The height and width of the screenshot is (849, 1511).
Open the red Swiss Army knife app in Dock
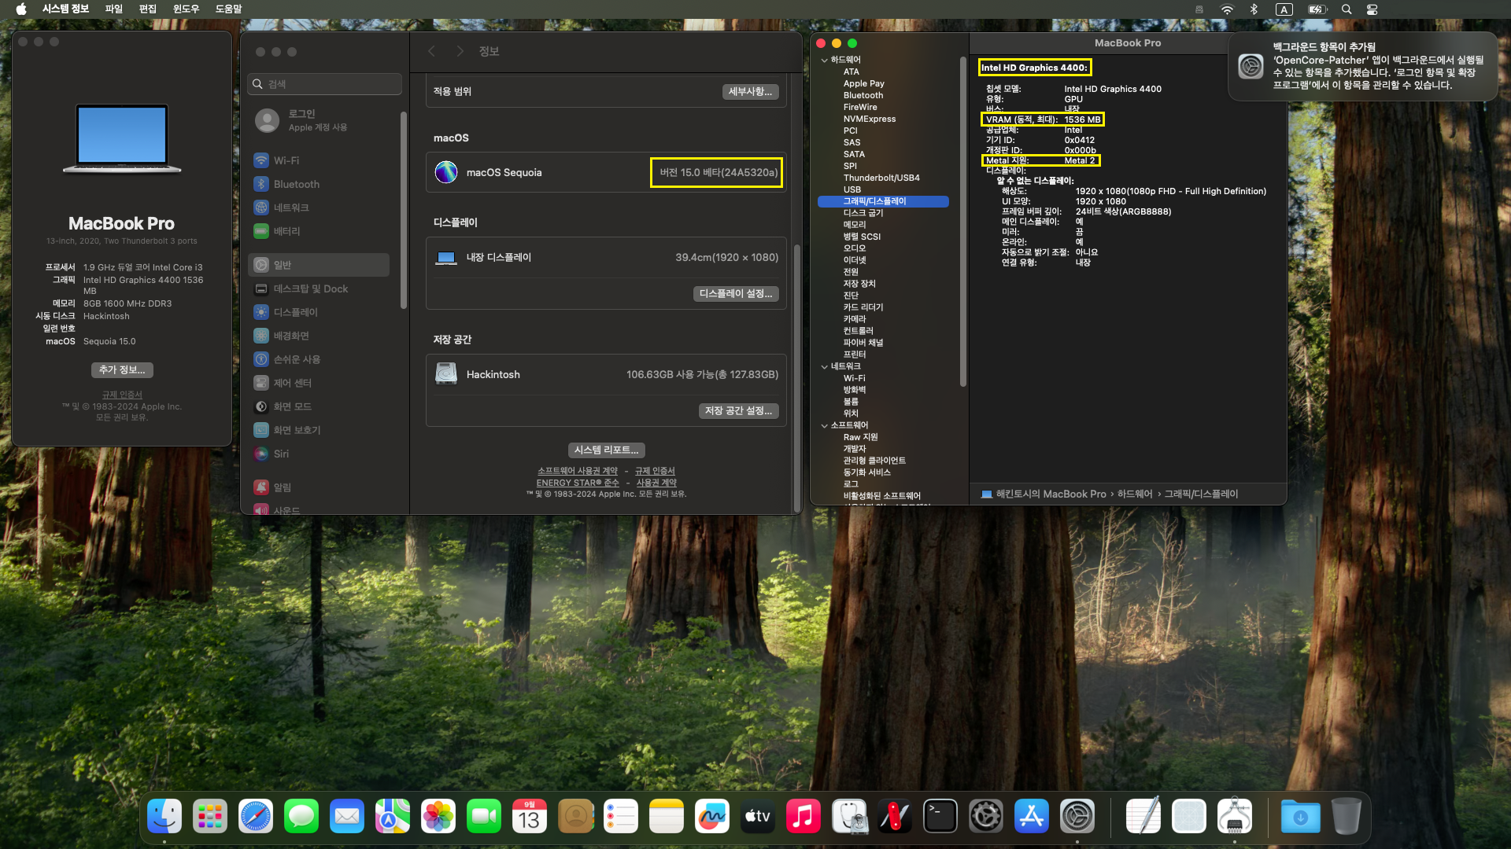pos(895,817)
